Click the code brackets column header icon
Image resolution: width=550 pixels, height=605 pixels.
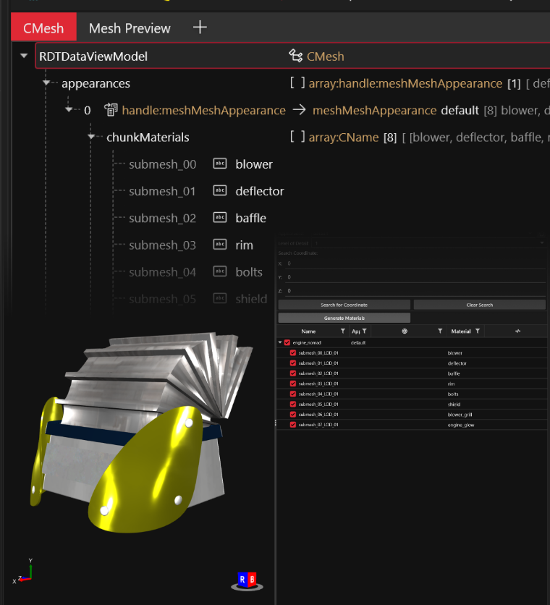tap(518, 331)
